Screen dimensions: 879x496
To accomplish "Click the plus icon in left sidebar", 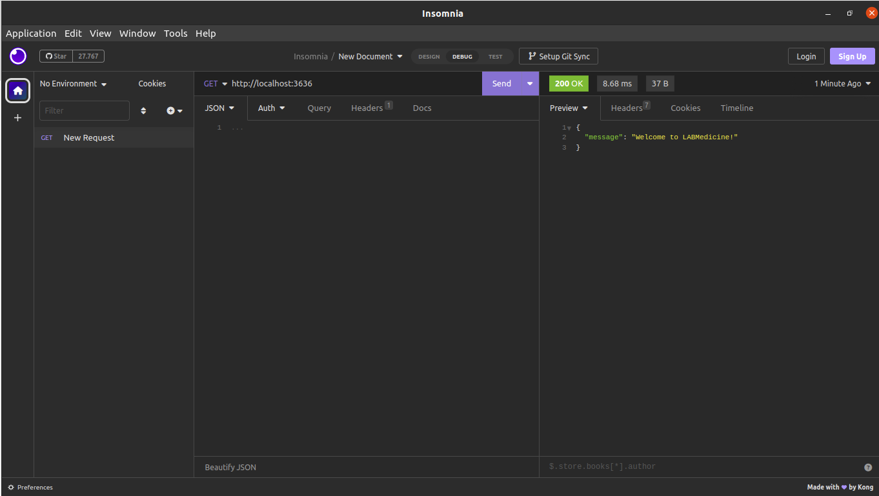I will pos(18,118).
